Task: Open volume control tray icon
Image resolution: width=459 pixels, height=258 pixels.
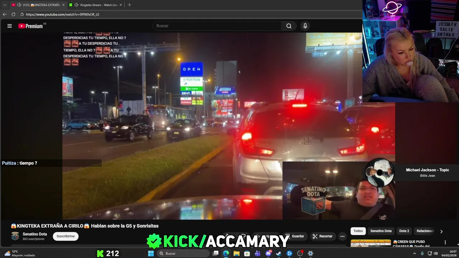Action: (436, 253)
